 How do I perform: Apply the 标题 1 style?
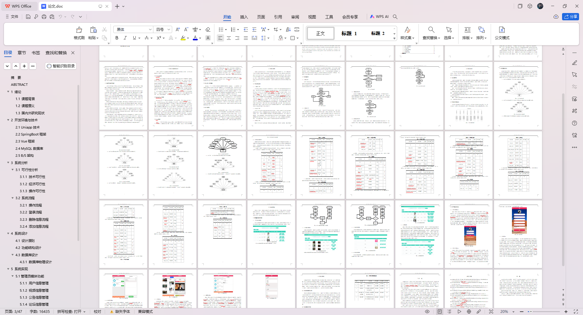coord(349,33)
